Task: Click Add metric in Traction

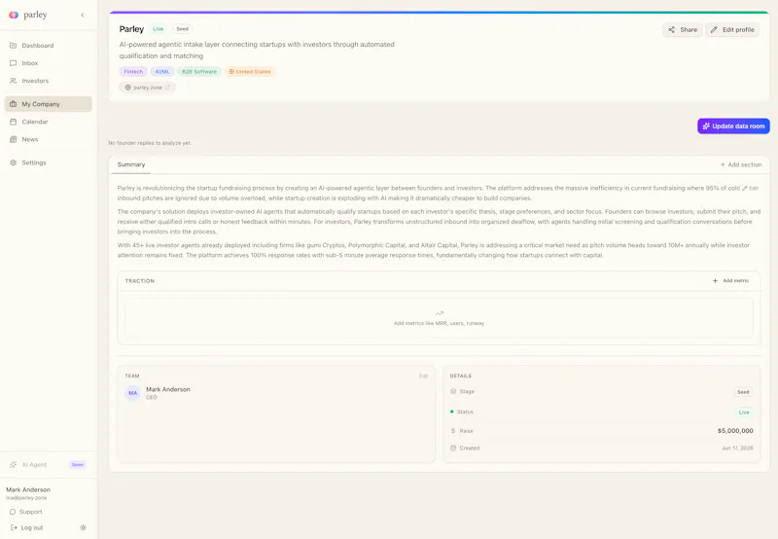Action: [x=731, y=280]
